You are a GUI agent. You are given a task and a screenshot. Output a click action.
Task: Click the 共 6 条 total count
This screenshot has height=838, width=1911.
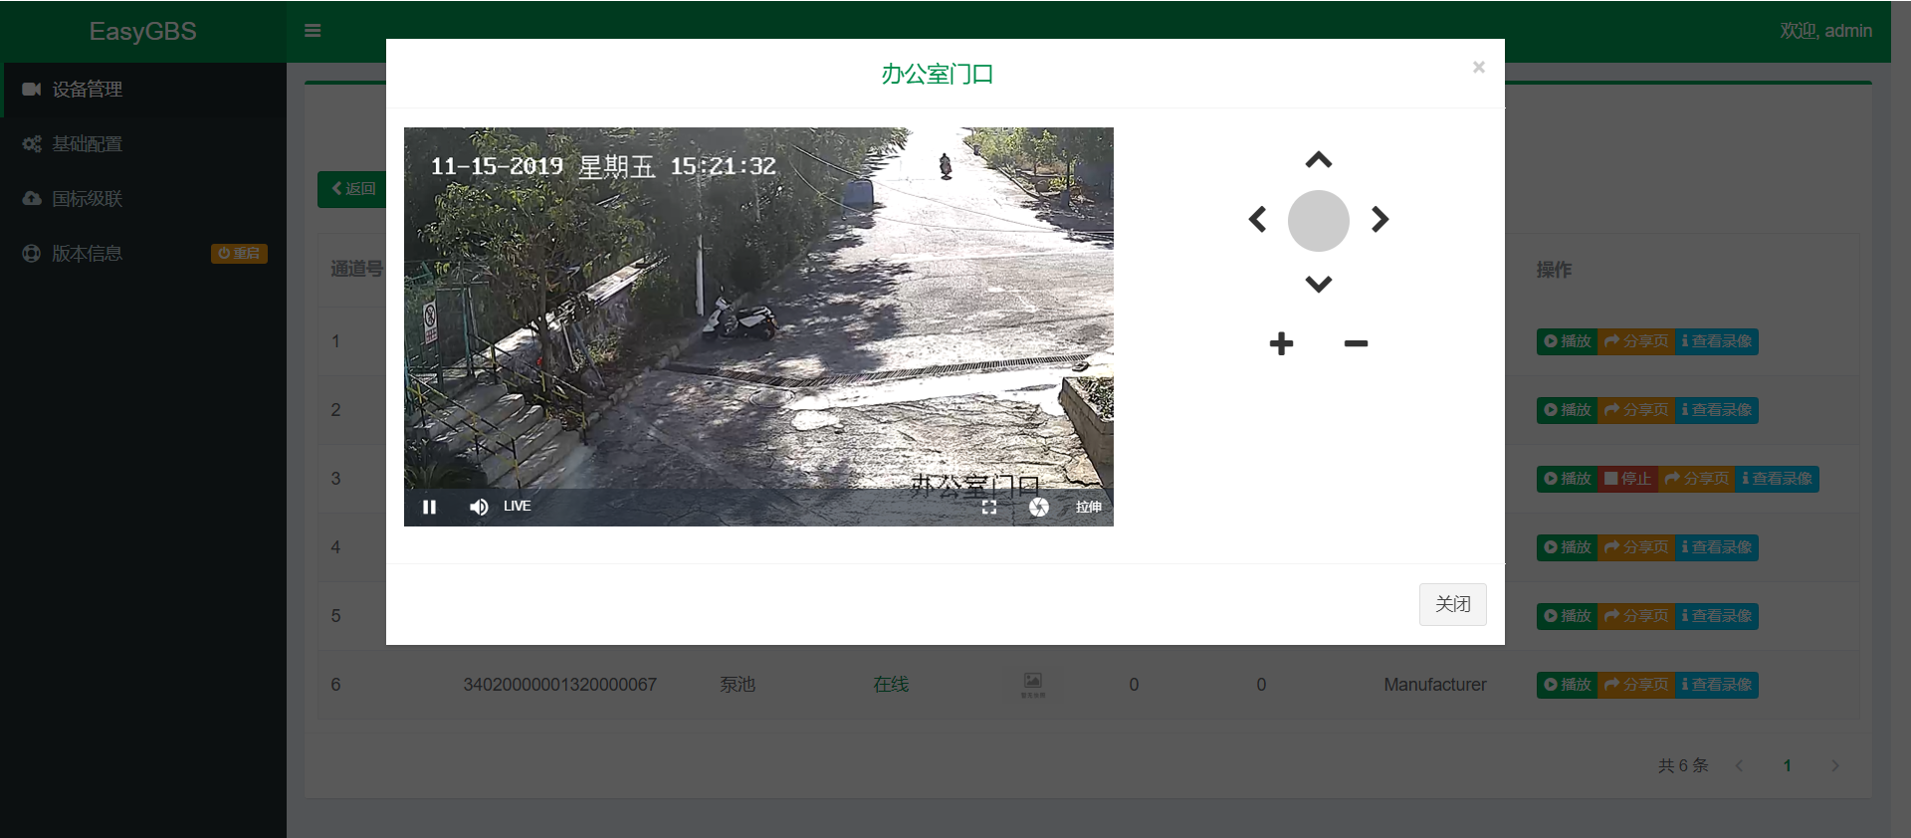click(x=1683, y=765)
